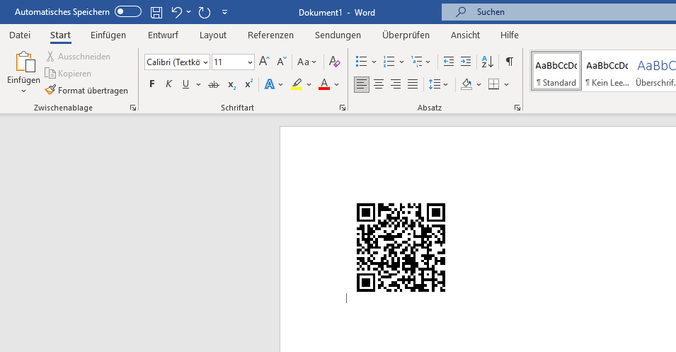Decrease font size with smaller A icon
The image size is (676, 352).
pos(282,62)
